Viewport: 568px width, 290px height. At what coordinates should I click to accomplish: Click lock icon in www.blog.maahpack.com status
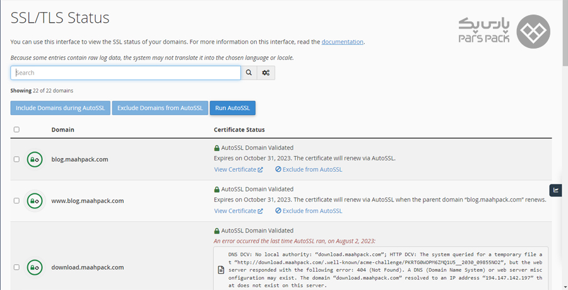point(216,189)
